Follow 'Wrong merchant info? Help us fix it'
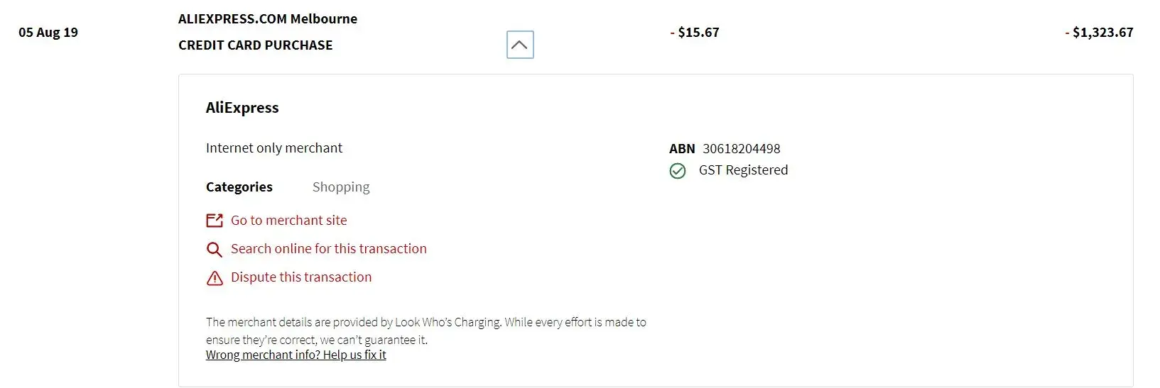 tap(296, 355)
